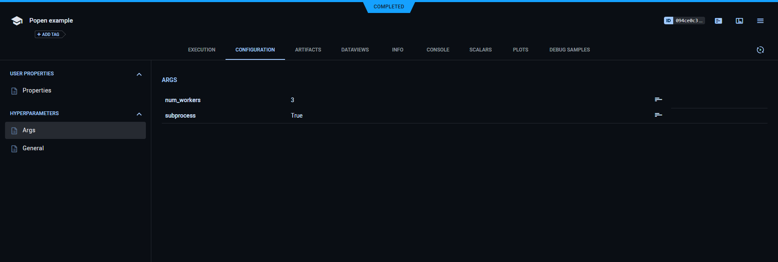Click the experiment graduation cap icon

click(x=17, y=21)
